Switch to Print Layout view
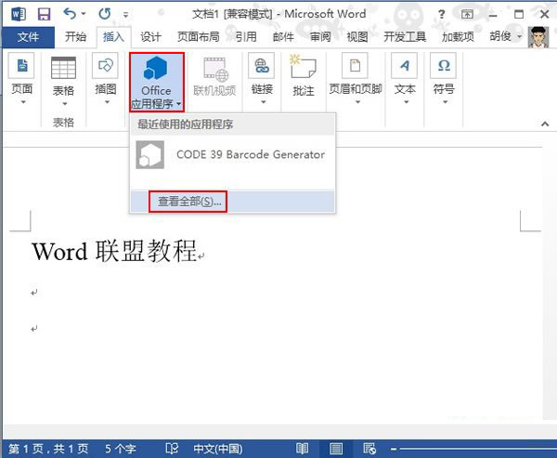Image resolution: width=557 pixels, height=458 pixels. (336, 449)
